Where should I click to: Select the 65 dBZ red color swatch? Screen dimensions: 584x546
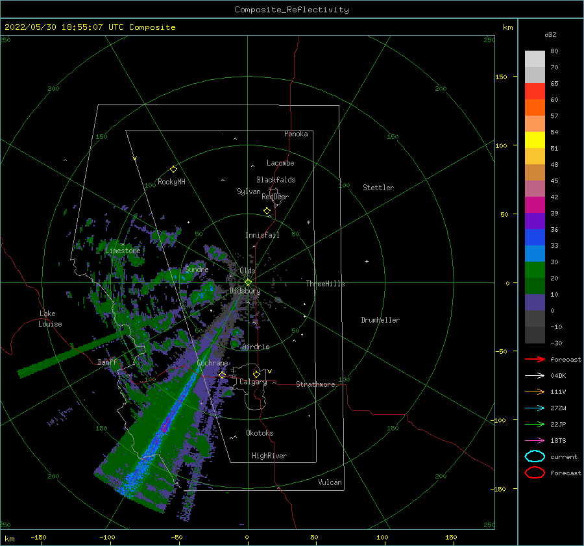(x=535, y=92)
